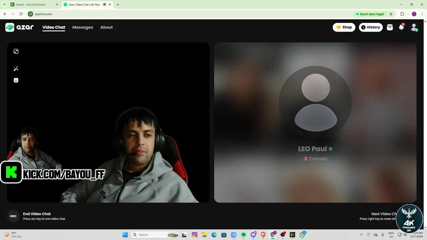Image resolution: width=427 pixels, height=240 pixels.
Task: Open the weather widget
Action: [13, 235]
